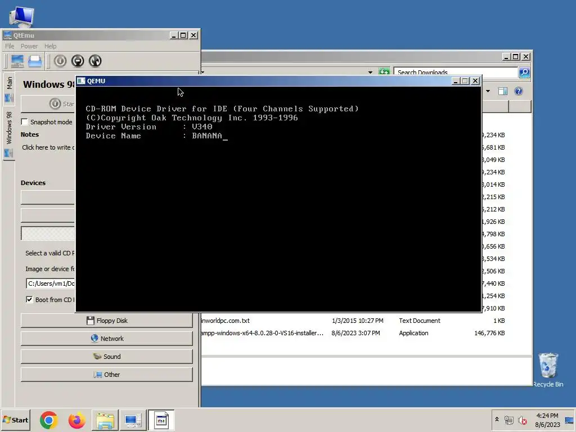Toggle the Snapshot mode checkbox
Image resolution: width=576 pixels, height=432 pixels.
(x=25, y=122)
